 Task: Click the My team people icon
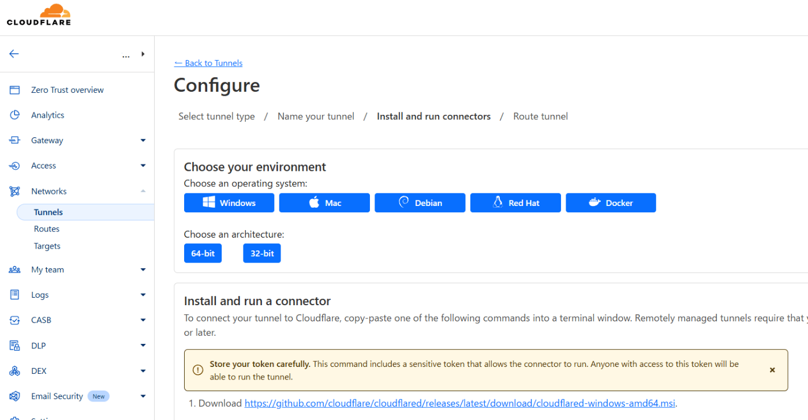pyautogui.click(x=15, y=269)
